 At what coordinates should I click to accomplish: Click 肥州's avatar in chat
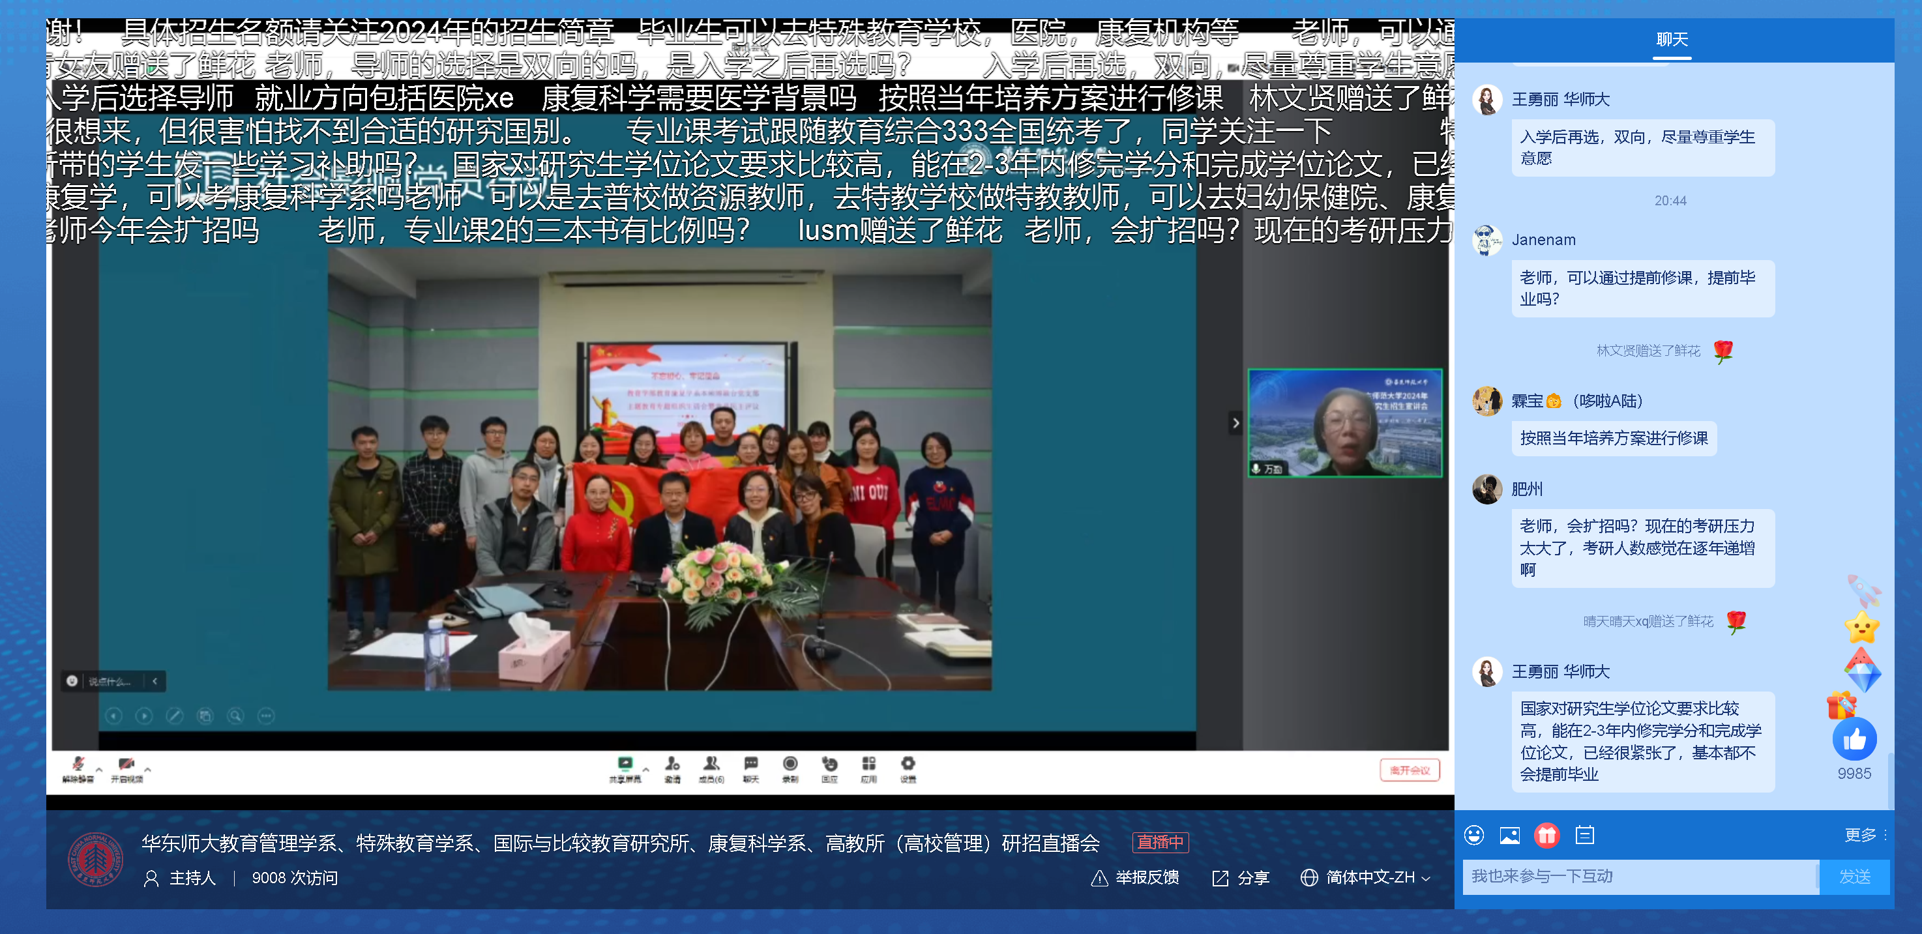(x=1487, y=489)
